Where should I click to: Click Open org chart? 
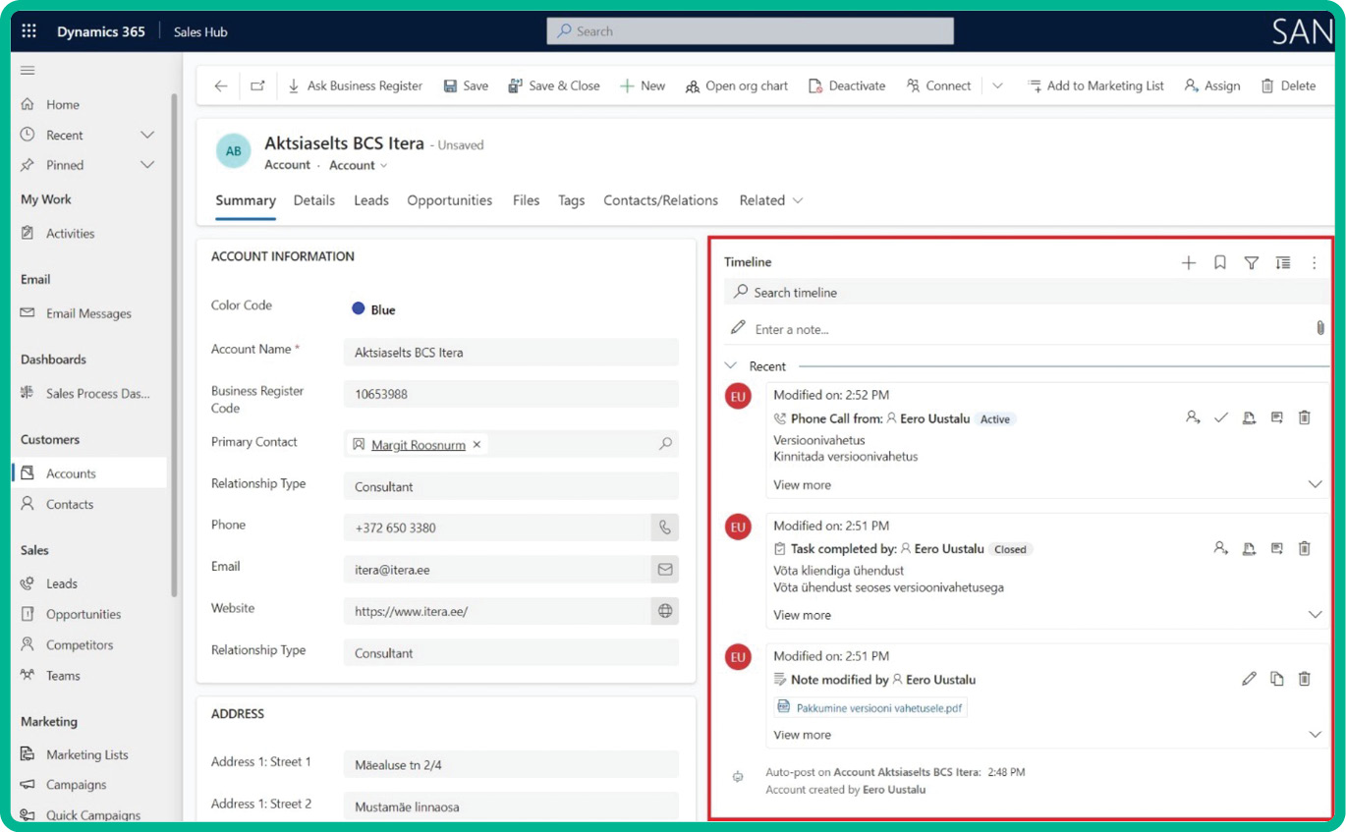737,86
